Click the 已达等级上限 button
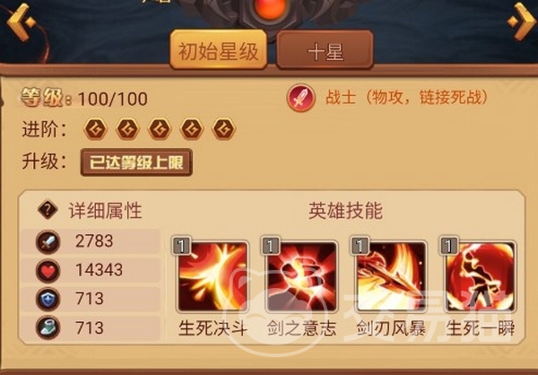The width and height of the screenshot is (538, 375). (x=136, y=162)
